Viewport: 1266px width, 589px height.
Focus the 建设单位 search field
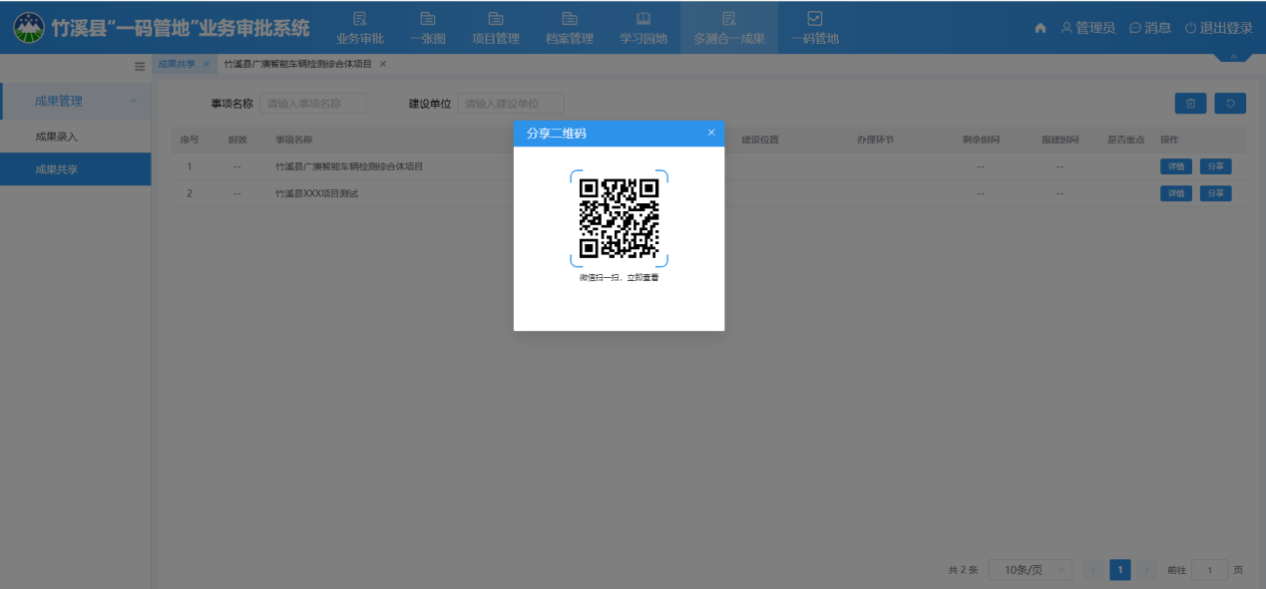(511, 104)
